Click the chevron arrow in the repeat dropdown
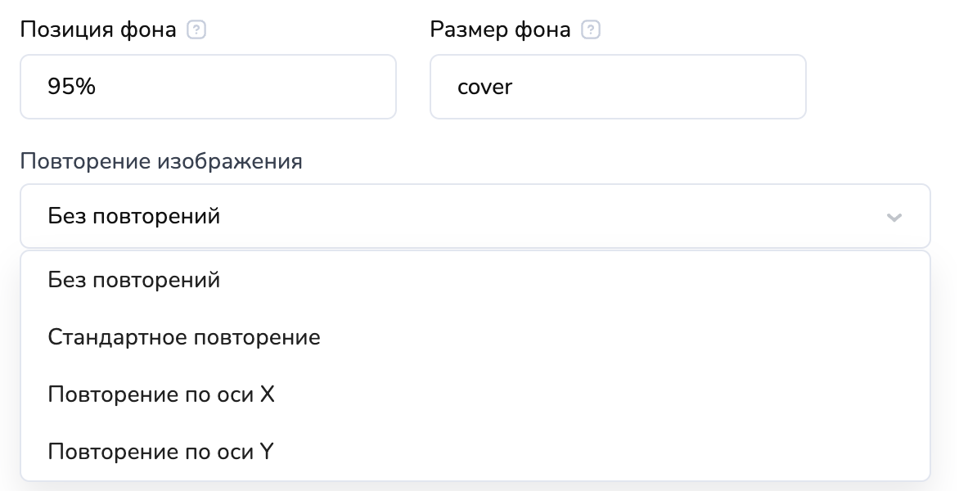This screenshot has height=491, width=959. [894, 217]
